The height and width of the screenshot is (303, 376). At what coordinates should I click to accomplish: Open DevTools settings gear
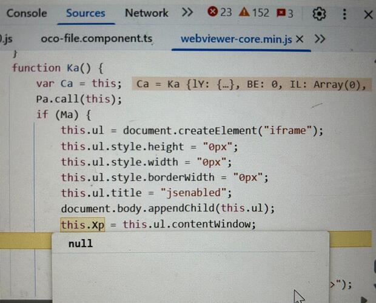319,14
